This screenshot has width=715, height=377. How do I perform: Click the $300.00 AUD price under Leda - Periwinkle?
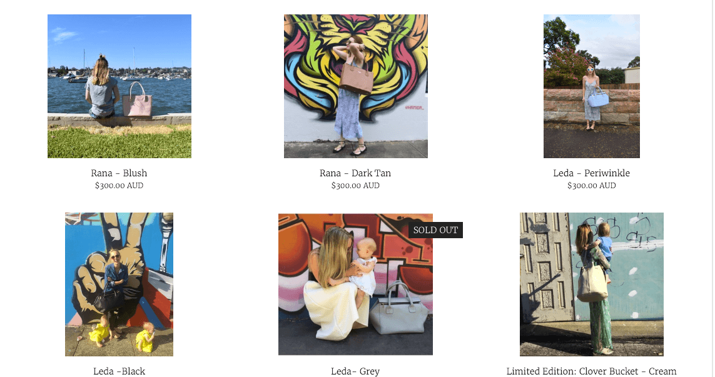coord(591,186)
